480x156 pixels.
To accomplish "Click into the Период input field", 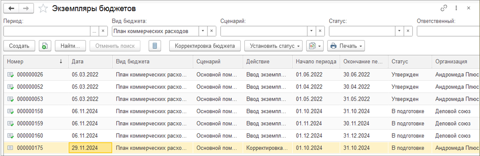I will click(x=46, y=31).
